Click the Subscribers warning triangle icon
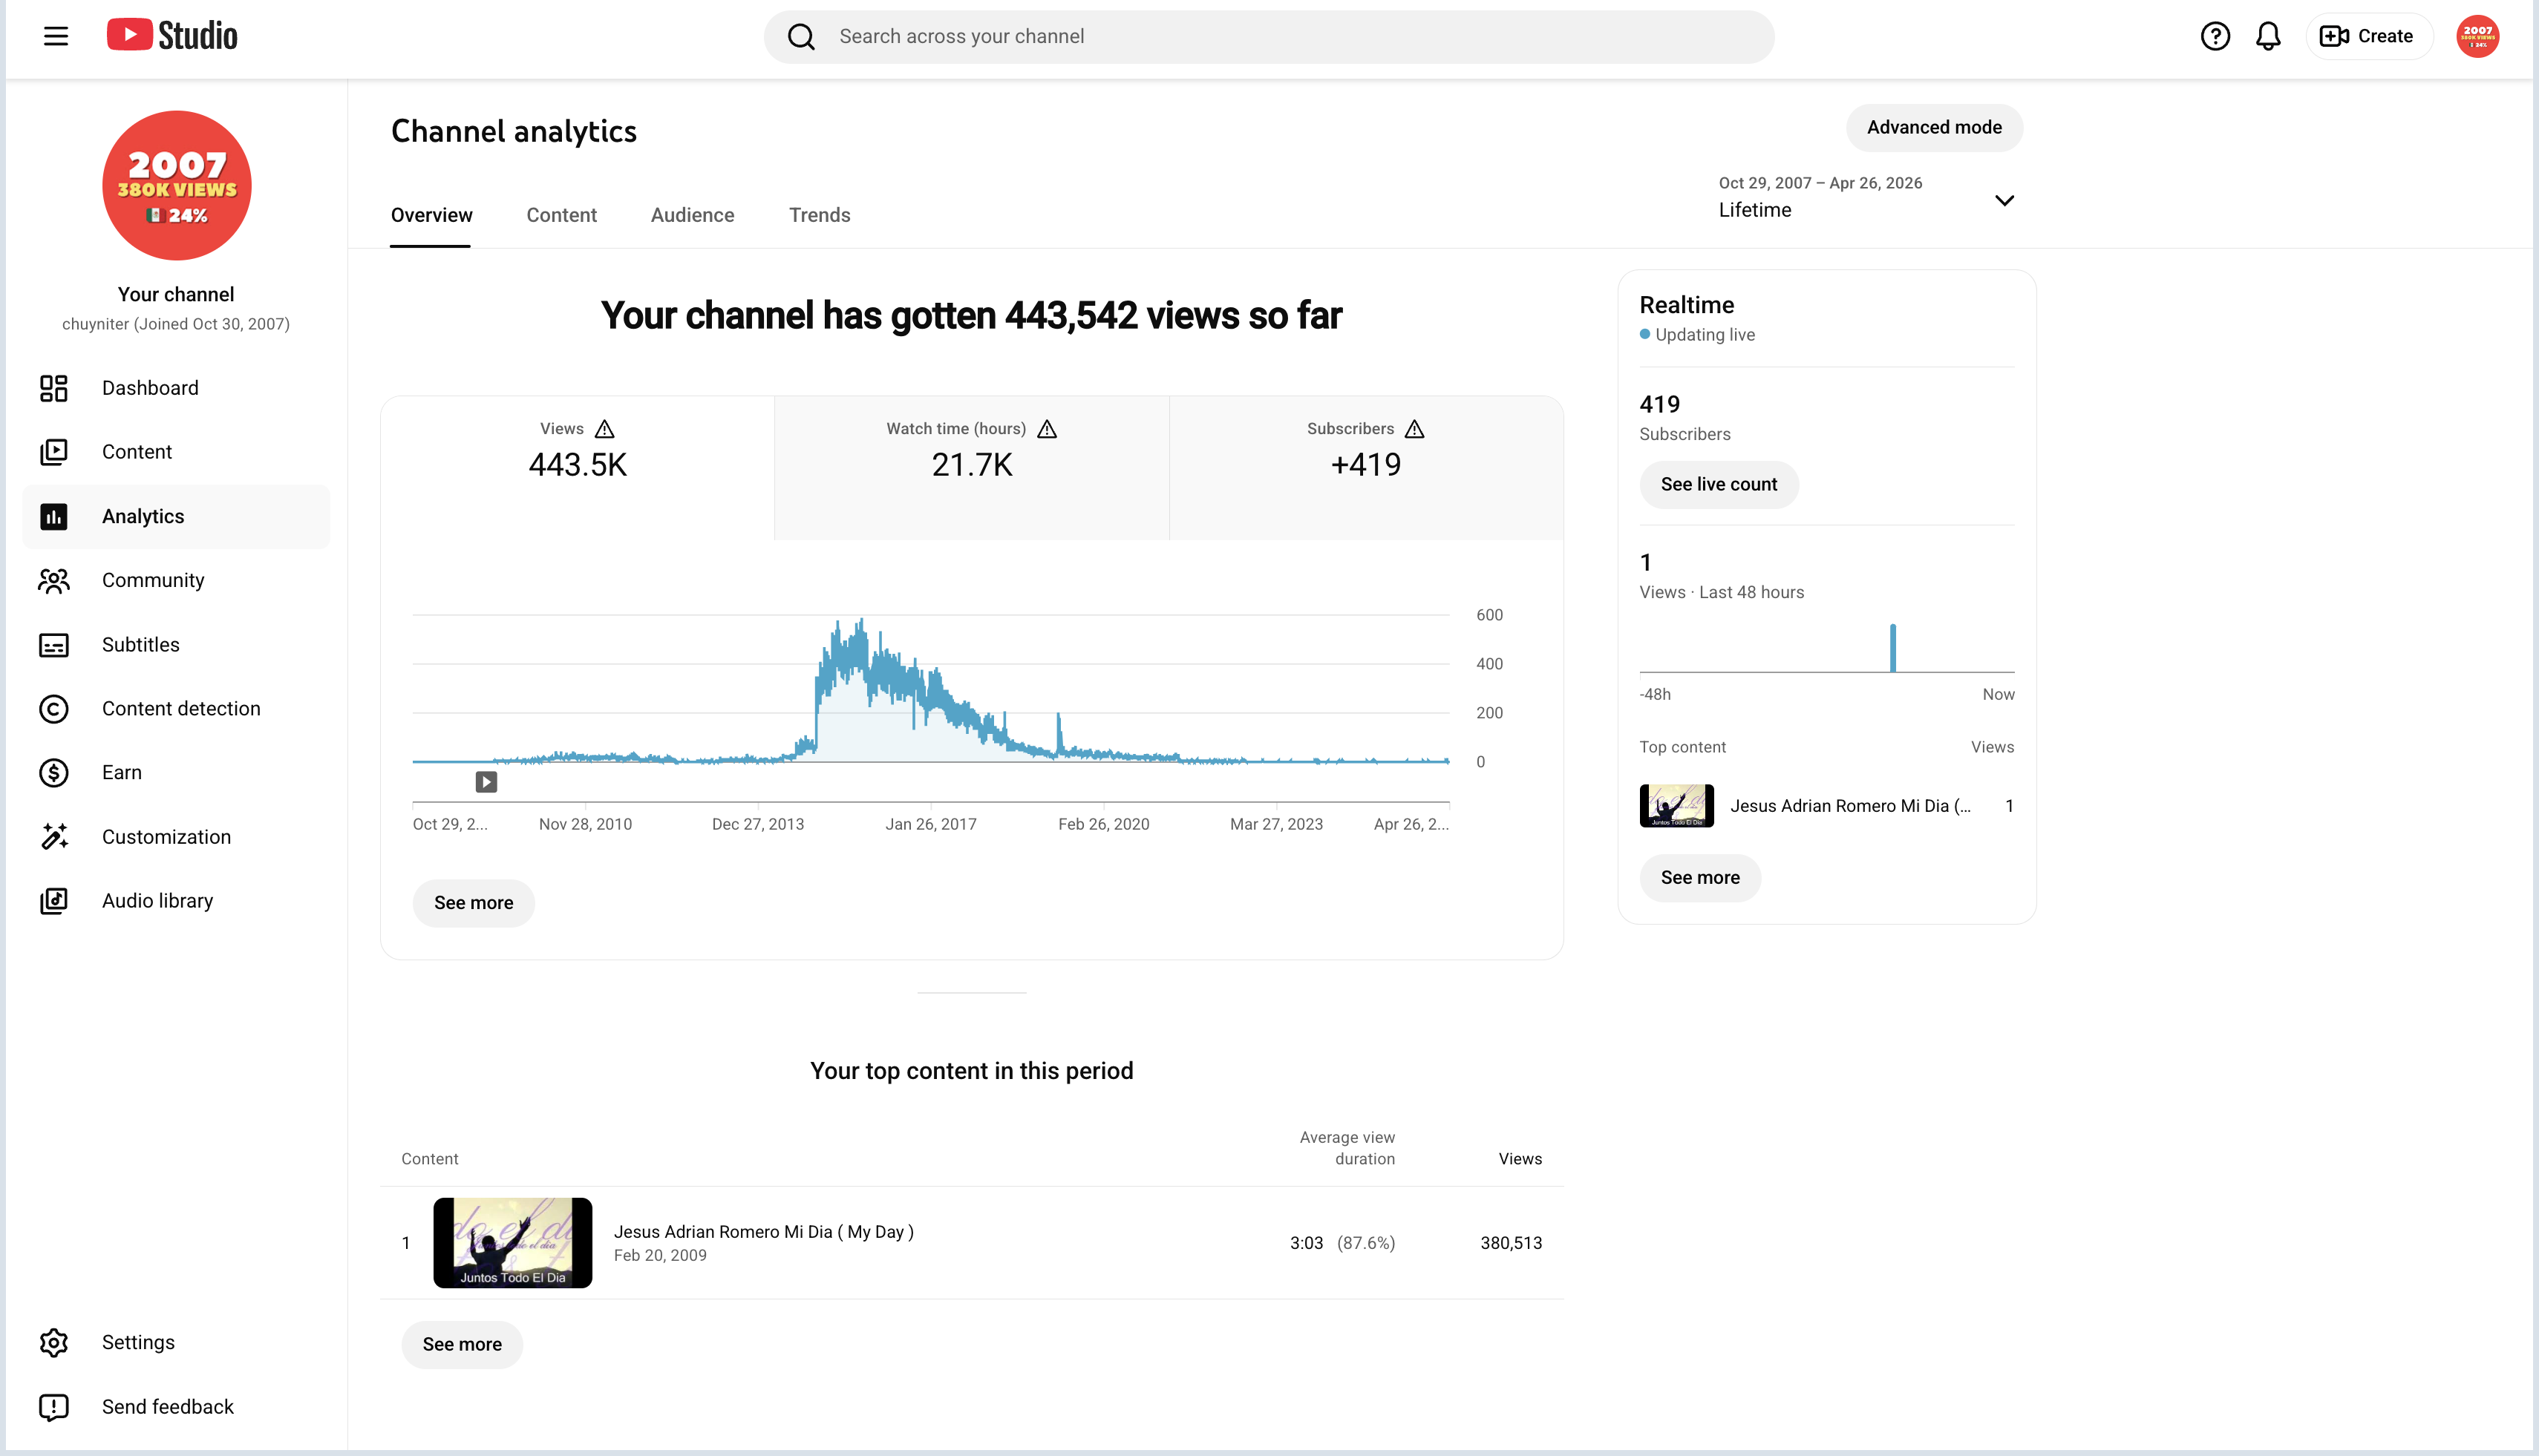 coord(1414,429)
